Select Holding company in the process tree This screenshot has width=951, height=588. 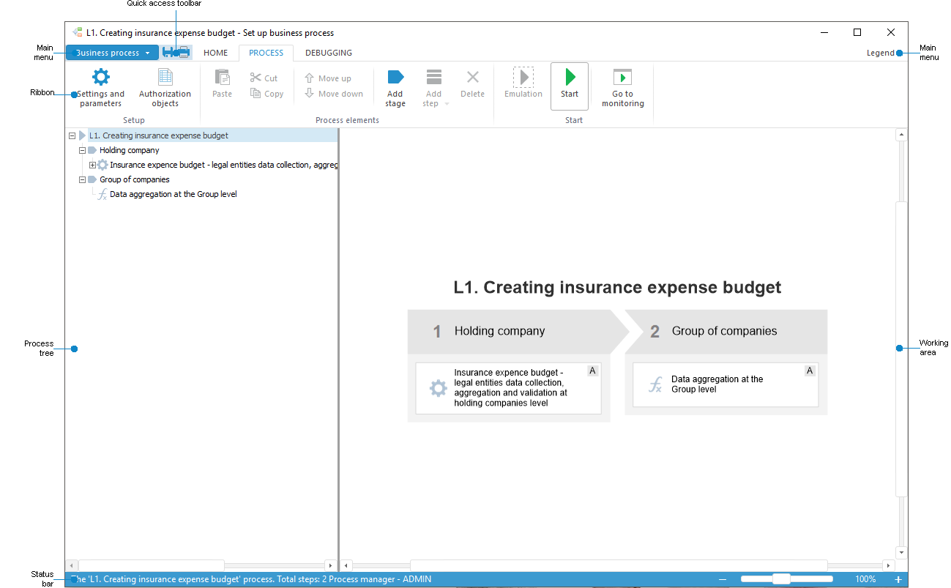click(x=130, y=150)
